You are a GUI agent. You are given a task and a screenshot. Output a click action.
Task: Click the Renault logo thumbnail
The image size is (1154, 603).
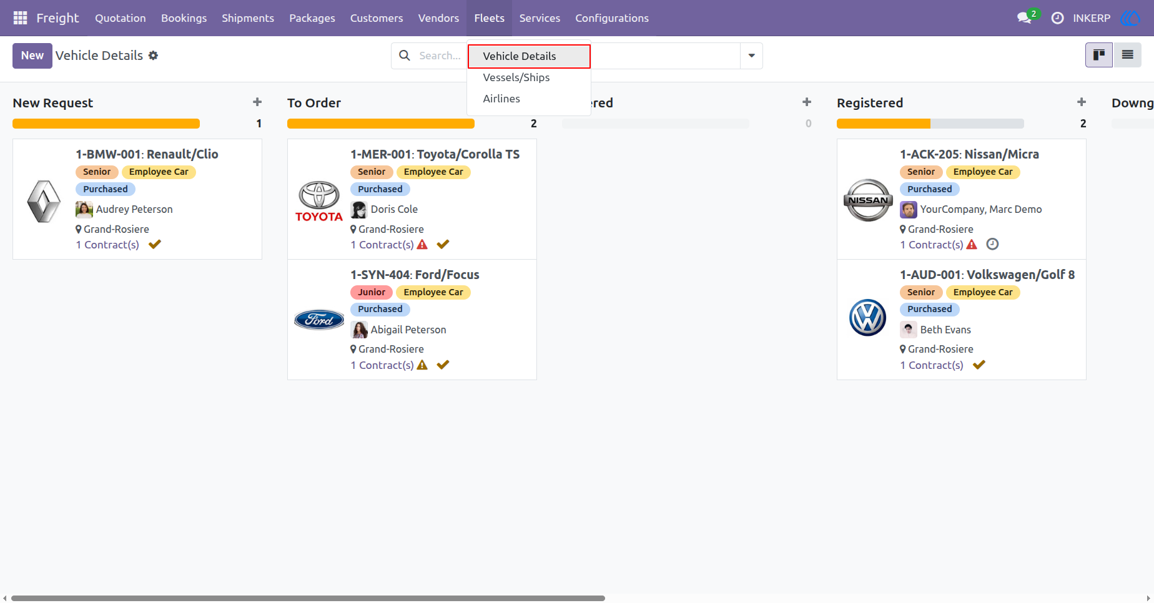coord(44,201)
